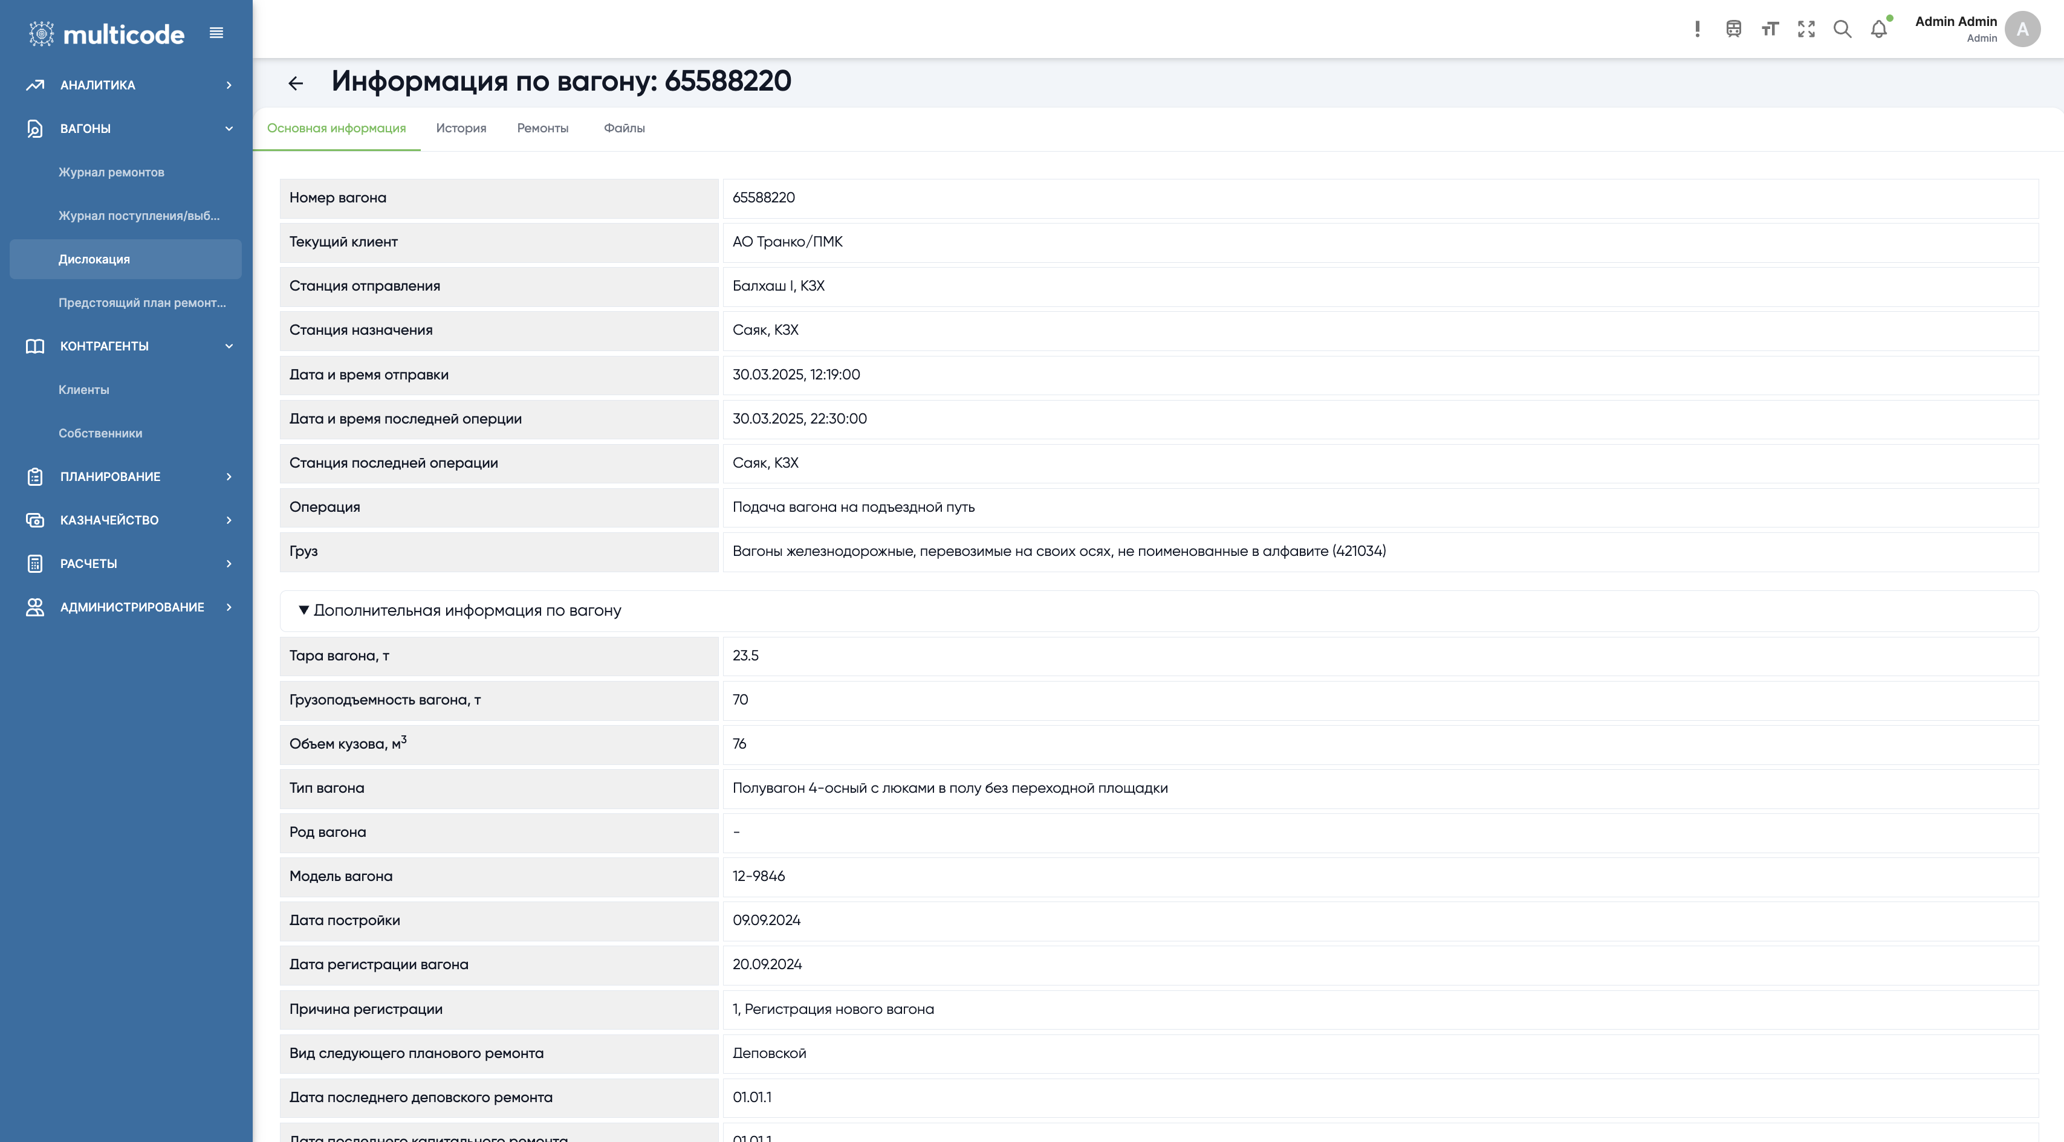Switch to the Файлы tab
Image resolution: width=2064 pixels, height=1142 pixels.
624,128
